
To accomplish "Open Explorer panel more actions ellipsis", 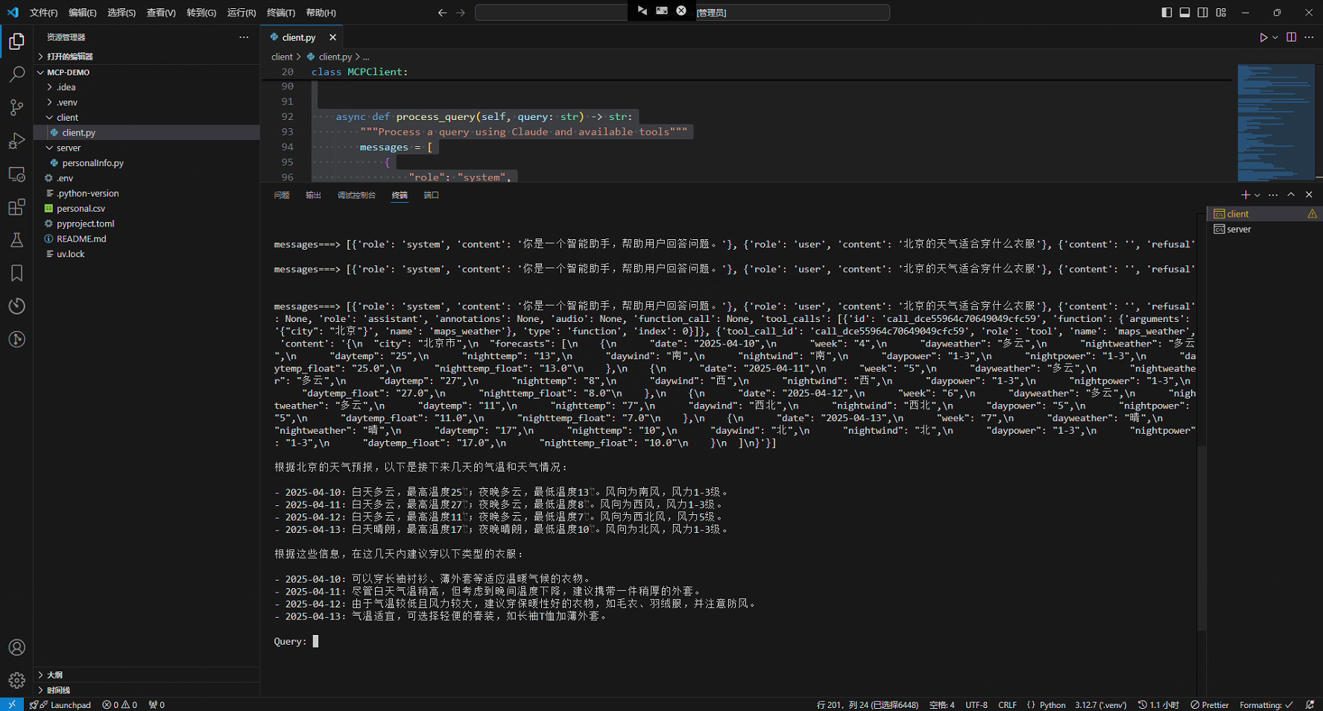I will pyautogui.click(x=244, y=37).
